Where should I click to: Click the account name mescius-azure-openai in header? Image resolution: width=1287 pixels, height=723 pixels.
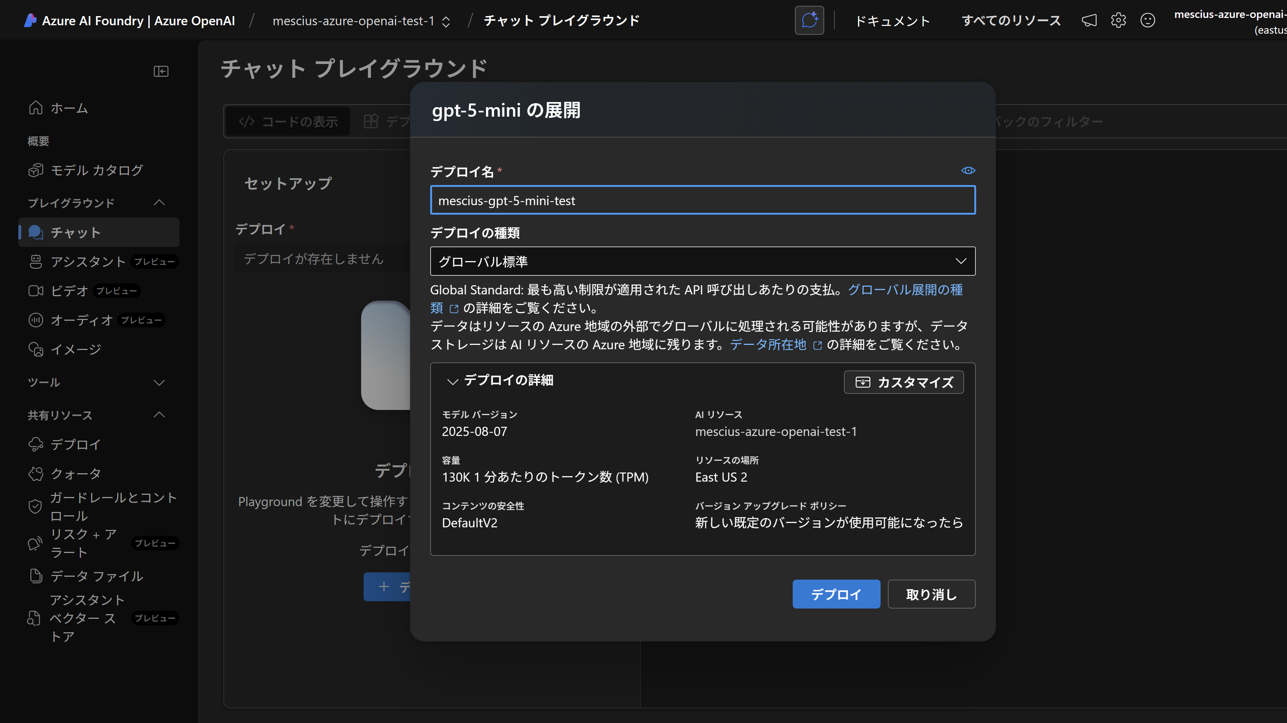click(1230, 15)
